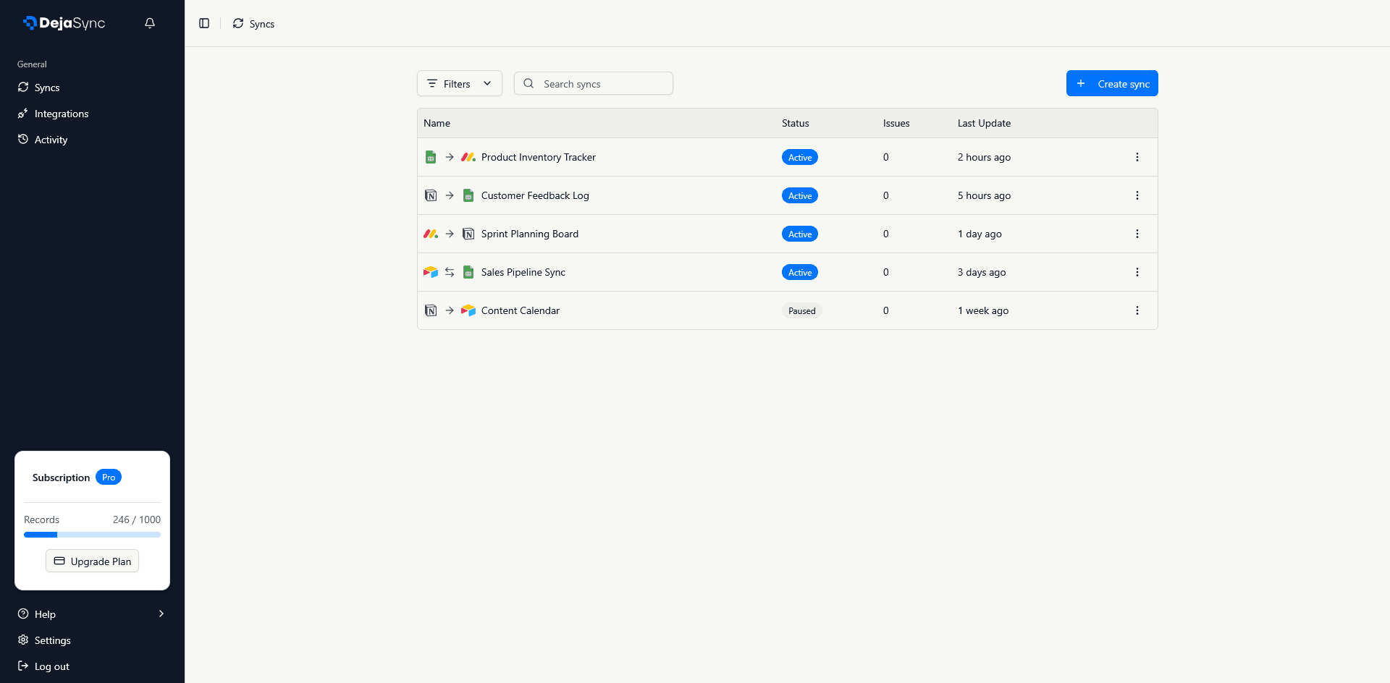Click the bidirectional sync arrows on Sales Pipeline Sync
1390x683 pixels.
[x=450, y=272]
